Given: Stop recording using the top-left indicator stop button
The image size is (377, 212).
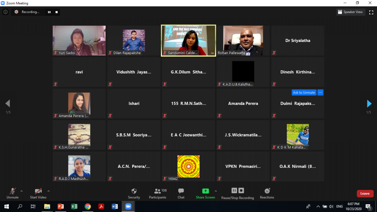Looking at the screenshot, I should point(57,12).
